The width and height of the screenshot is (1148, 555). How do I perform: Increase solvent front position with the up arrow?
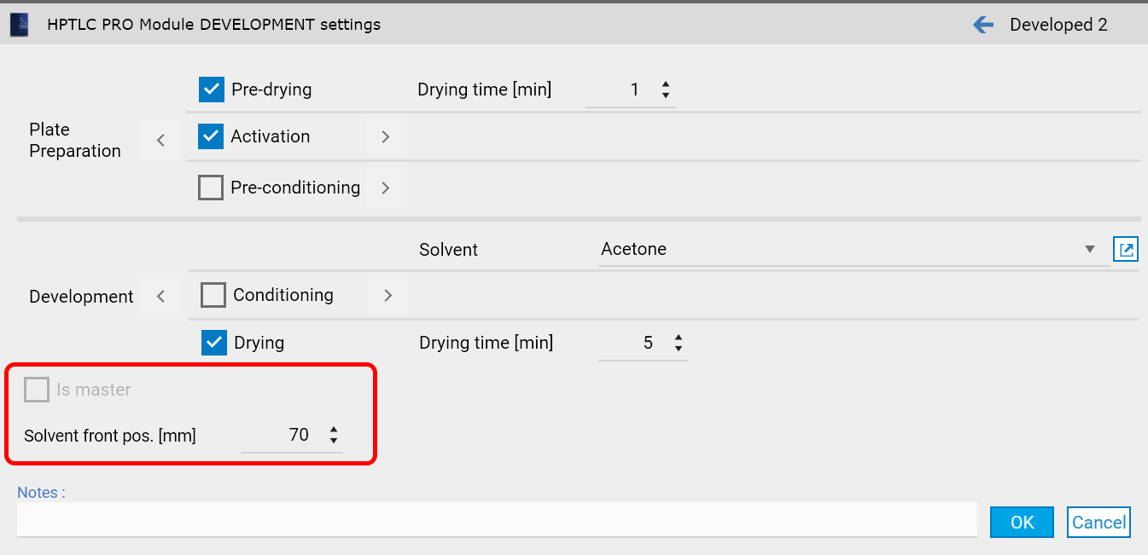pos(334,430)
